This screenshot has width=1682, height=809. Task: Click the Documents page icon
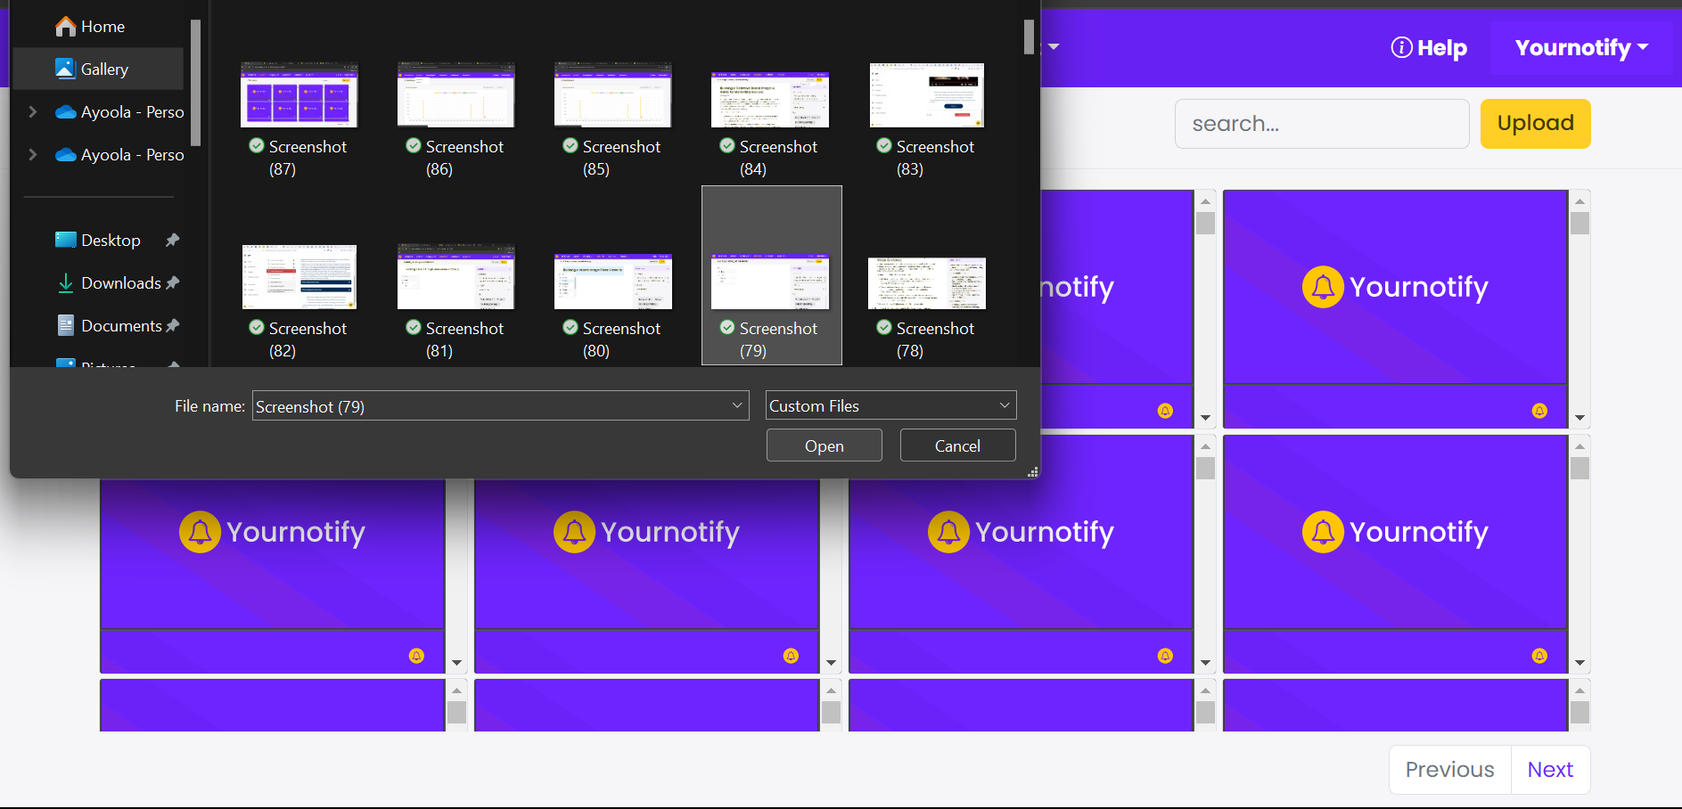[65, 326]
